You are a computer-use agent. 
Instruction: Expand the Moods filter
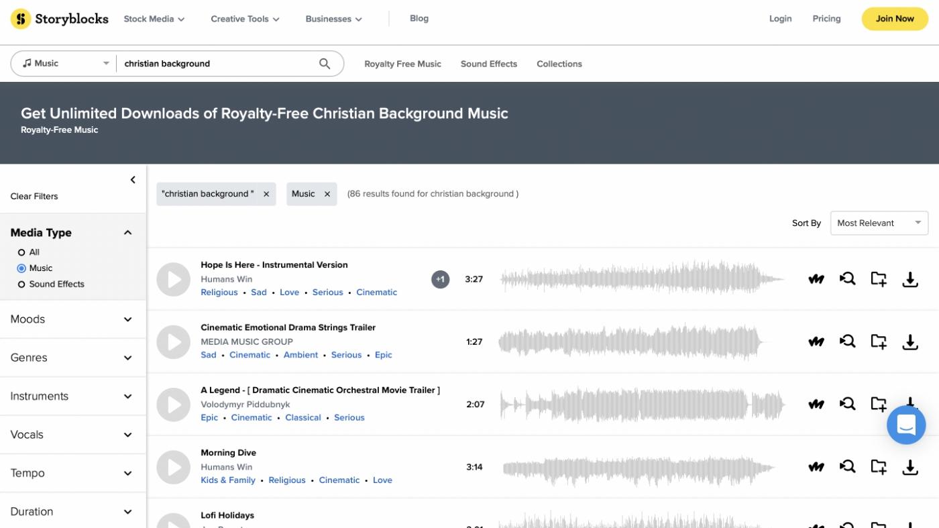(72, 319)
